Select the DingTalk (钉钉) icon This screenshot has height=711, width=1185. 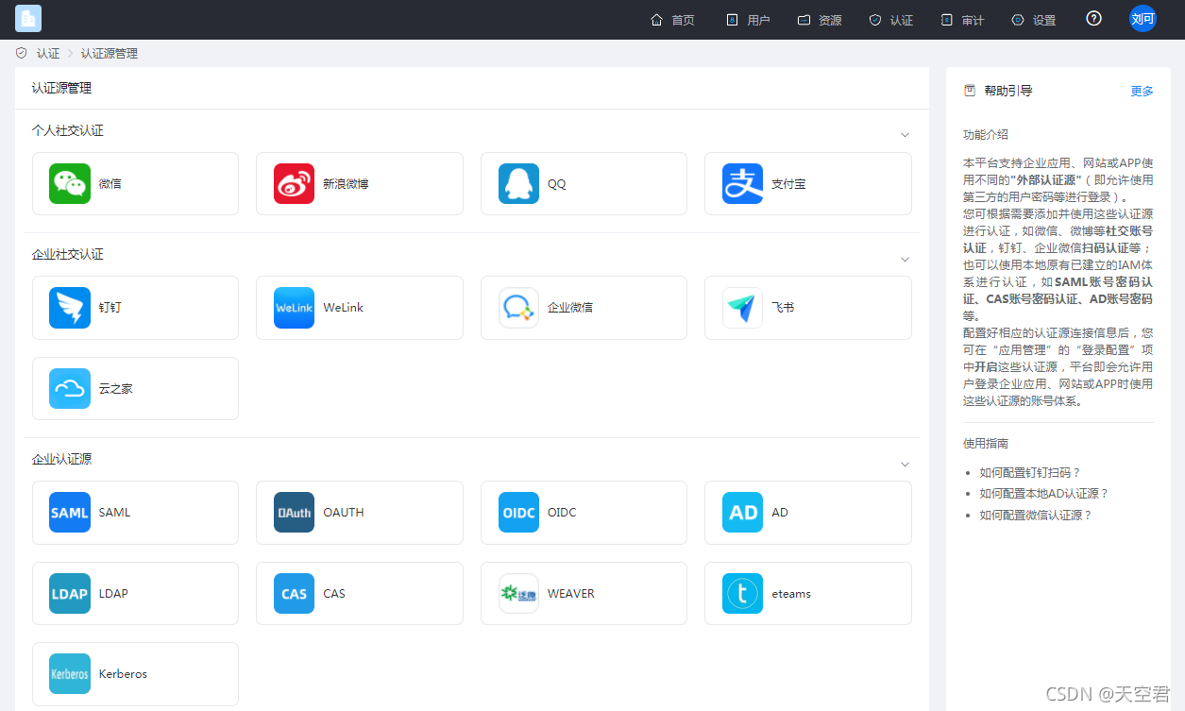pos(70,308)
